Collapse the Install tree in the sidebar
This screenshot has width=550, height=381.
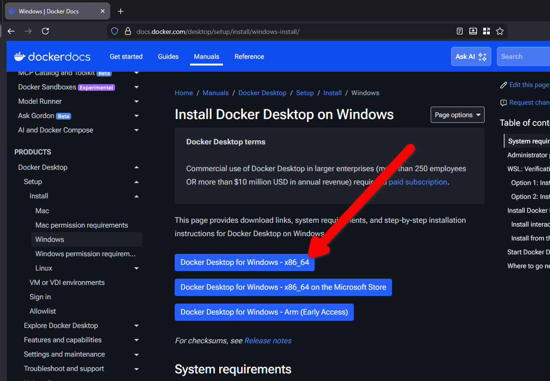point(137,196)
